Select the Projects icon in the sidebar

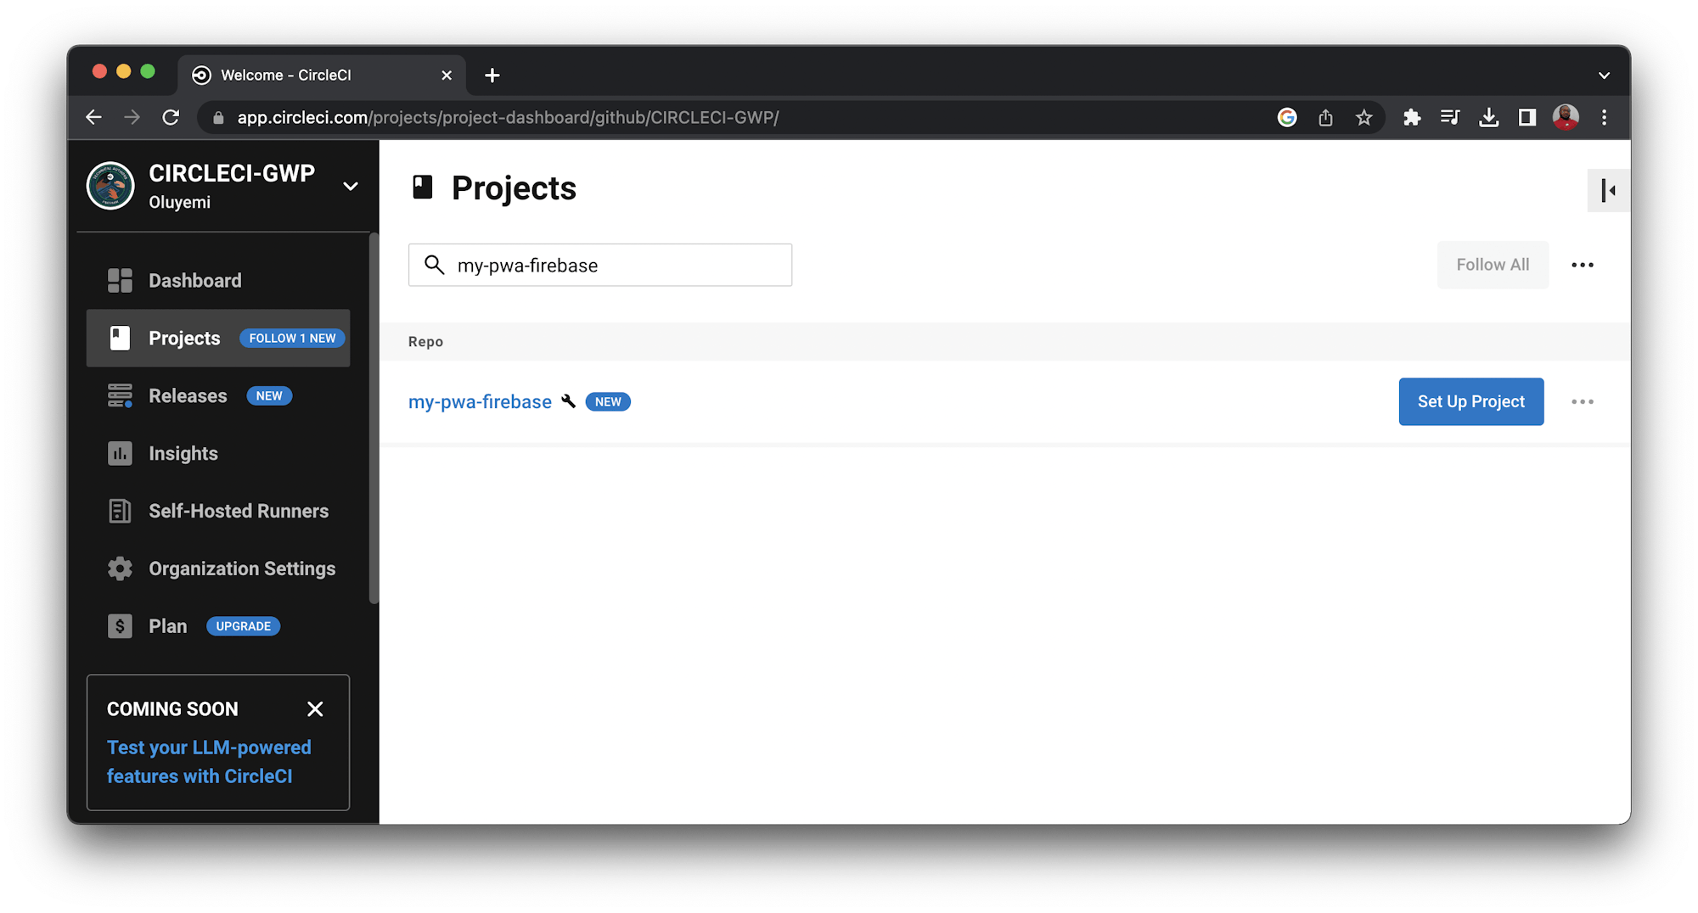[x=120, y=338]
